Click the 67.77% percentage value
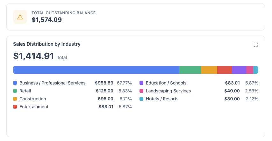 coord(124,83)
